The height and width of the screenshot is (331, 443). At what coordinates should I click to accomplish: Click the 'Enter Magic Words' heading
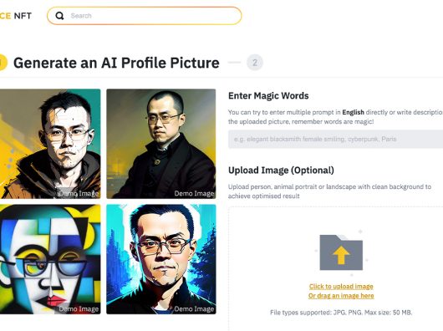[x=268, y=96]
